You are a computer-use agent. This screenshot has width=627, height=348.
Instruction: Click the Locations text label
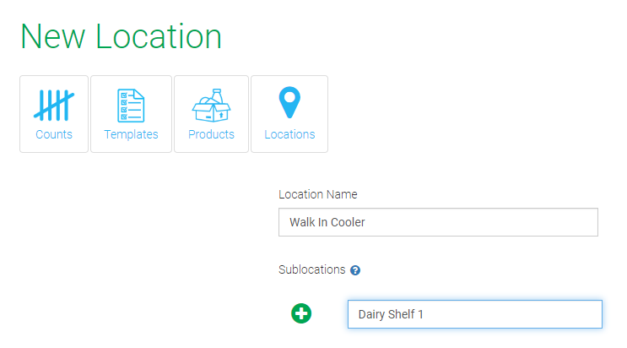[x=289, y=134]
